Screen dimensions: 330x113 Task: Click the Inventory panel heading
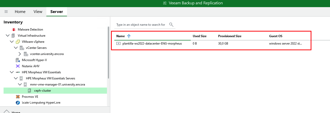[13, 22]
